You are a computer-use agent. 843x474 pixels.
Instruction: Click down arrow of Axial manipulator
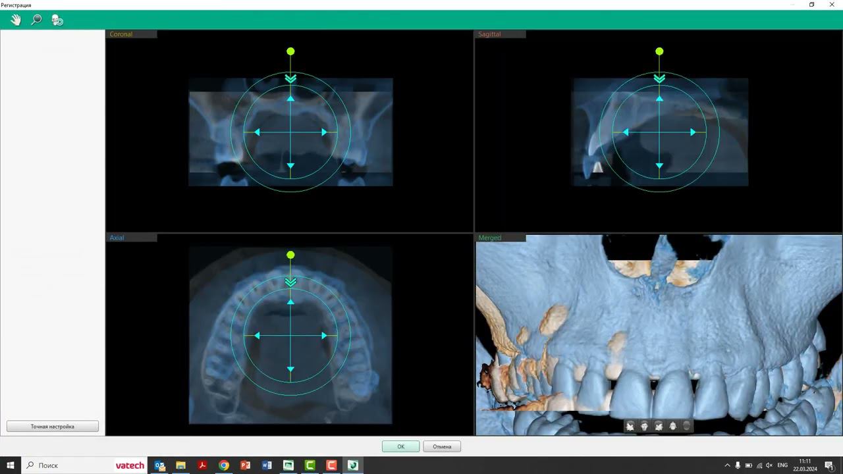290,369
